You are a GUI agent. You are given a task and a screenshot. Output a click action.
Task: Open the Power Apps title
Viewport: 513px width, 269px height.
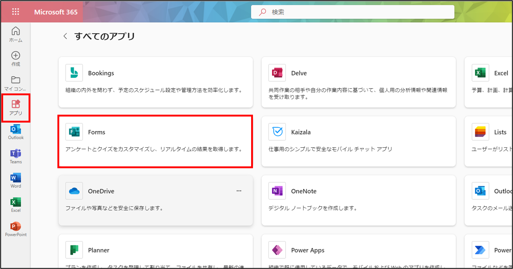(307, 250)
